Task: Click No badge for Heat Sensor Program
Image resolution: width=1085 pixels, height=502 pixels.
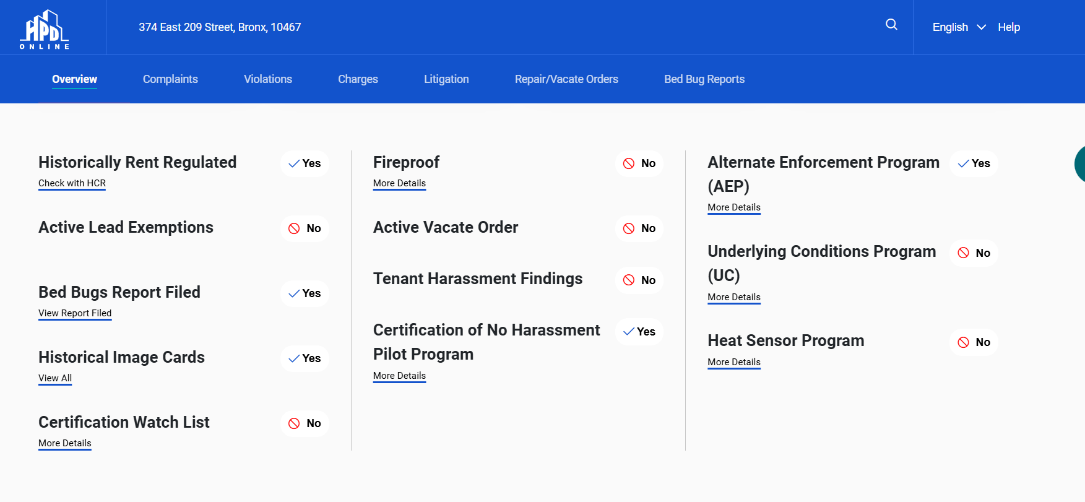Action: tap(974, 342)
